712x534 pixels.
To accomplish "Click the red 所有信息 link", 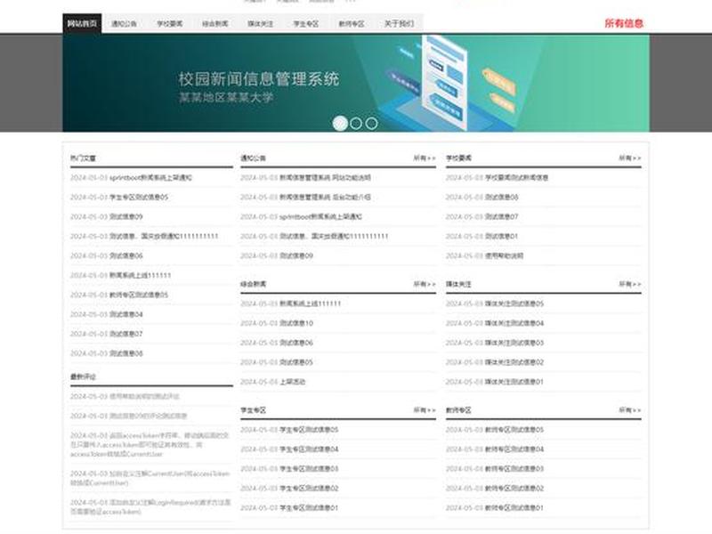I will pyautogui.click(x=624, y=23).
